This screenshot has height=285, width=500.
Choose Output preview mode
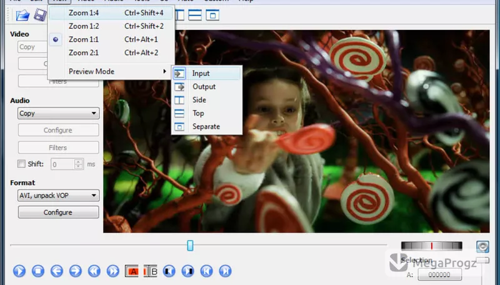coord(207,87)
